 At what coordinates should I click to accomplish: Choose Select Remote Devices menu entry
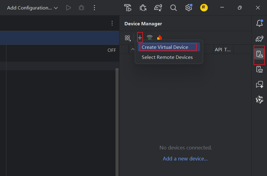pos(167,57)
